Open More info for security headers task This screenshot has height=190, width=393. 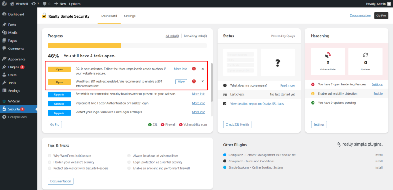point(198,94)
